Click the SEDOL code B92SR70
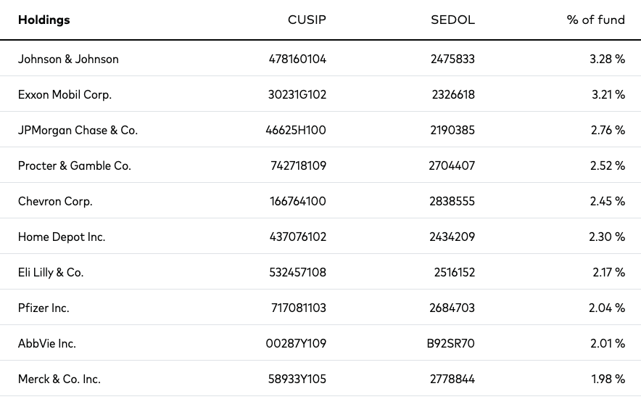 (x=451, y=343)
